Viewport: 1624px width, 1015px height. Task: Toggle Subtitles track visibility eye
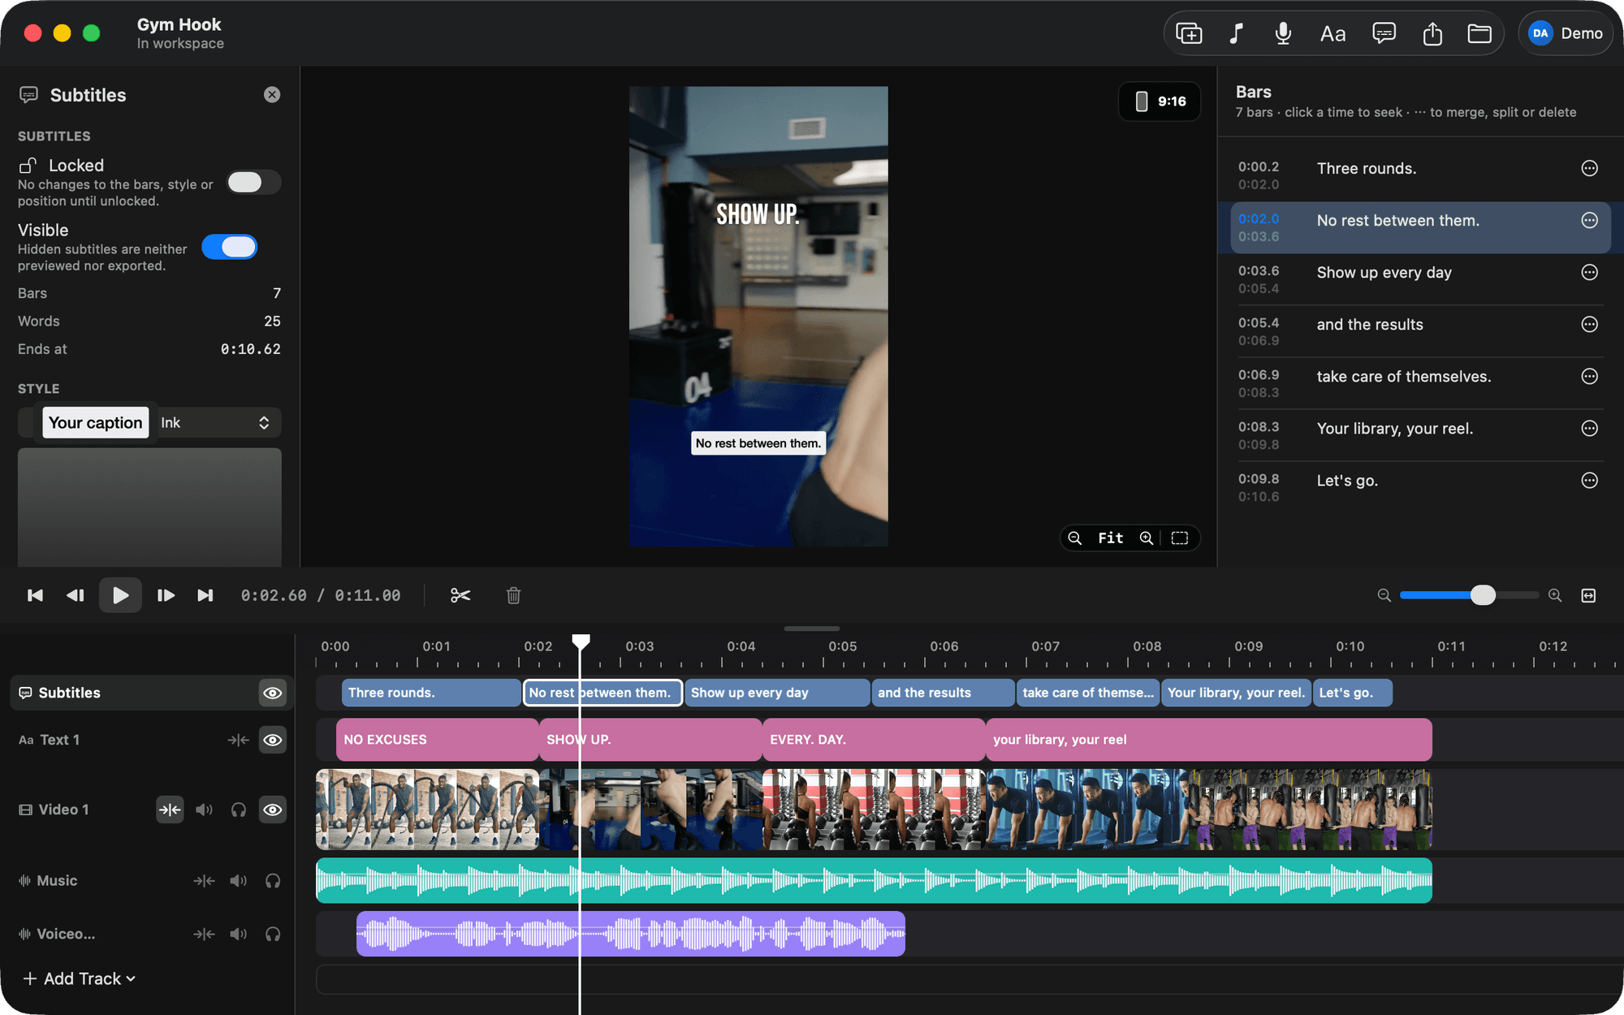point(273,693)
